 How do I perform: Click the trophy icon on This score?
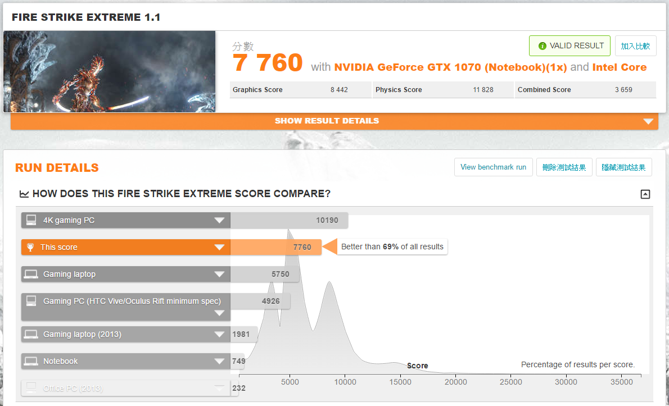point(30,247)
